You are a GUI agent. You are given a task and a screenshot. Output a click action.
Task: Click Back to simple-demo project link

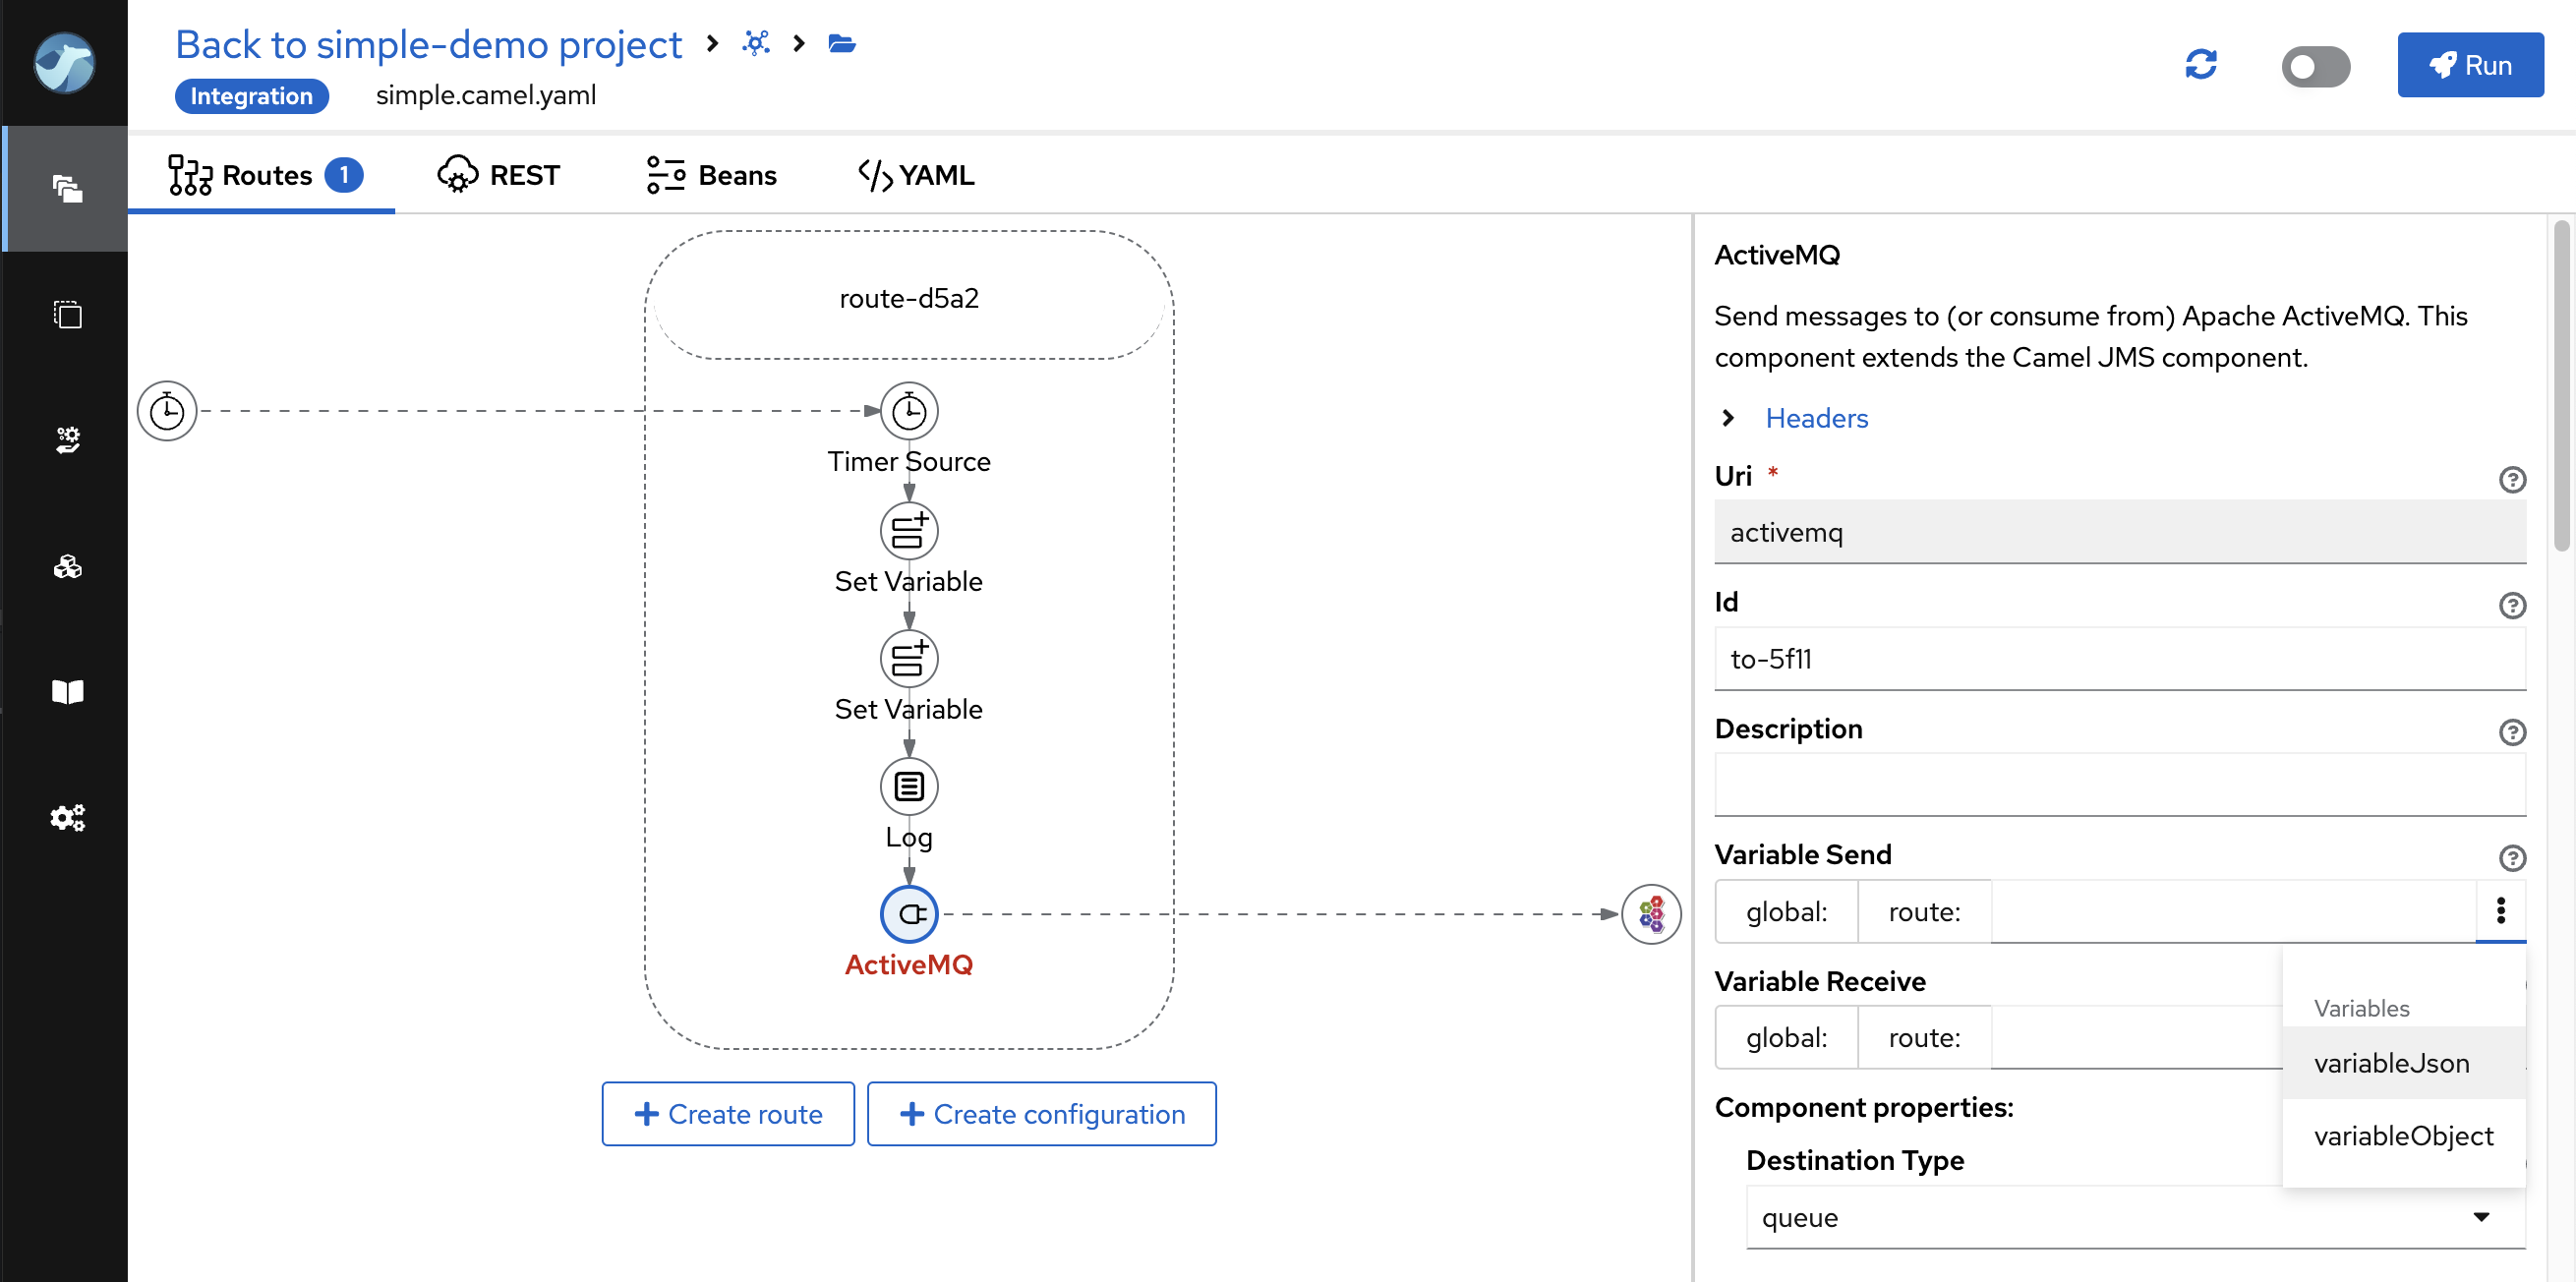tap(428, 44)
